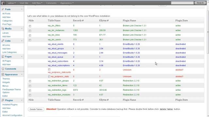Open All Pages in sidebar
Image resolution: width=209 pixels, height=117 pixels.
[x=7, y=61]
